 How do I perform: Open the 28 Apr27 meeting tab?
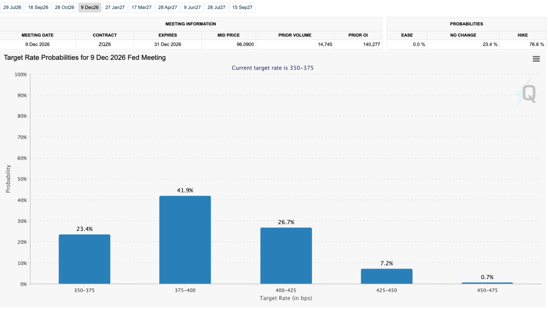[x=168, y=7]
